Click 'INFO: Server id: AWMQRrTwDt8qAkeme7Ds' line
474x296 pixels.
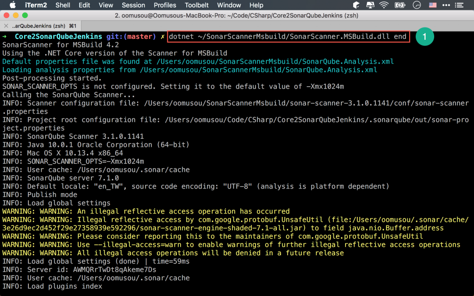[79, 270]
